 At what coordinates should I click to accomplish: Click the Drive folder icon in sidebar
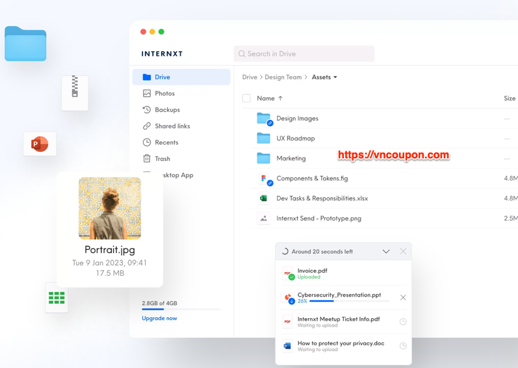tap(147, 77)
